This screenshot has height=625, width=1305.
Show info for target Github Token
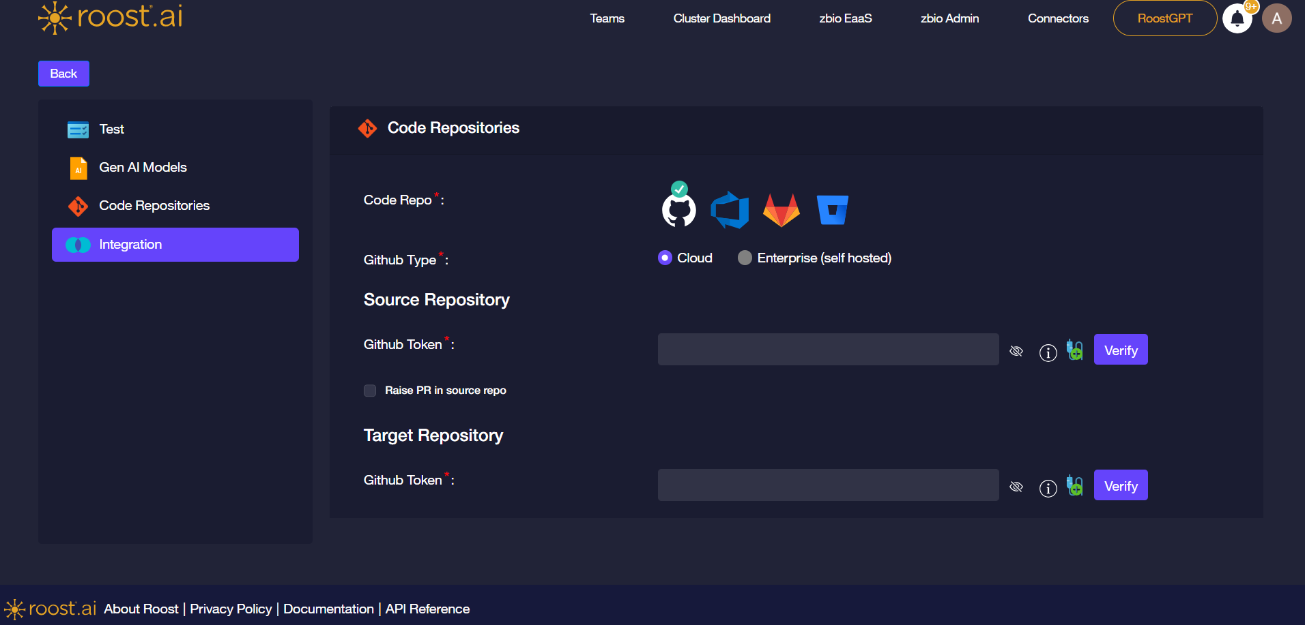point(1048,487)
